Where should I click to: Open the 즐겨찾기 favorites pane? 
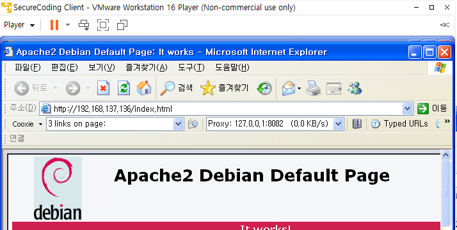(x=225, y=88)
